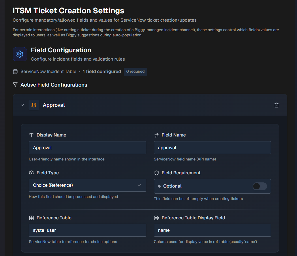Click the ServiceNow Incident Table database icon

(x=15, y=72)
